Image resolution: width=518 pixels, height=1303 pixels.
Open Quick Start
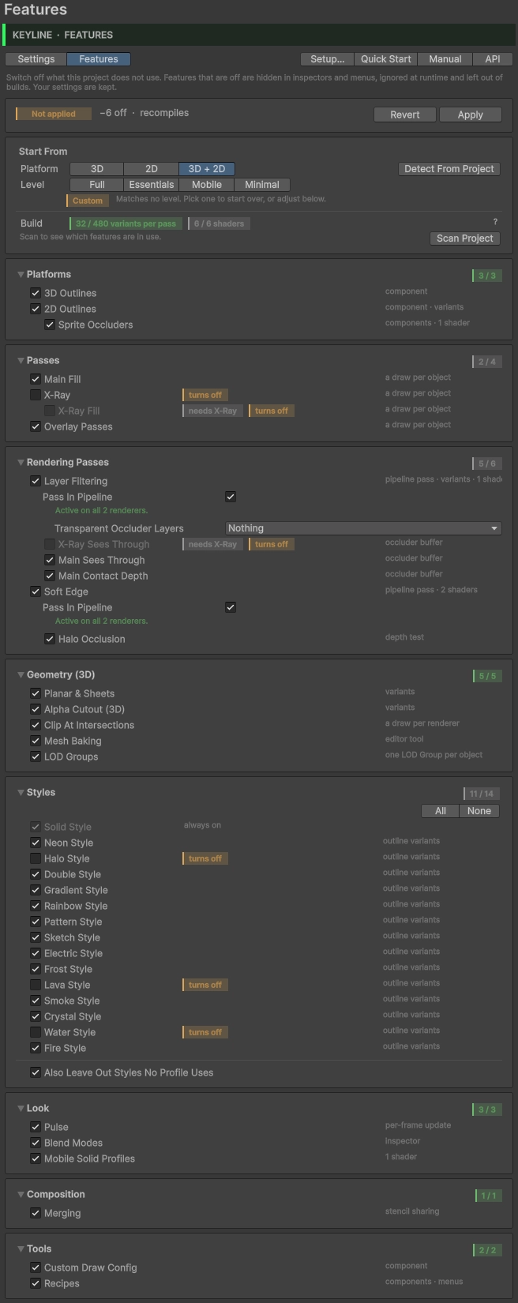386,59
